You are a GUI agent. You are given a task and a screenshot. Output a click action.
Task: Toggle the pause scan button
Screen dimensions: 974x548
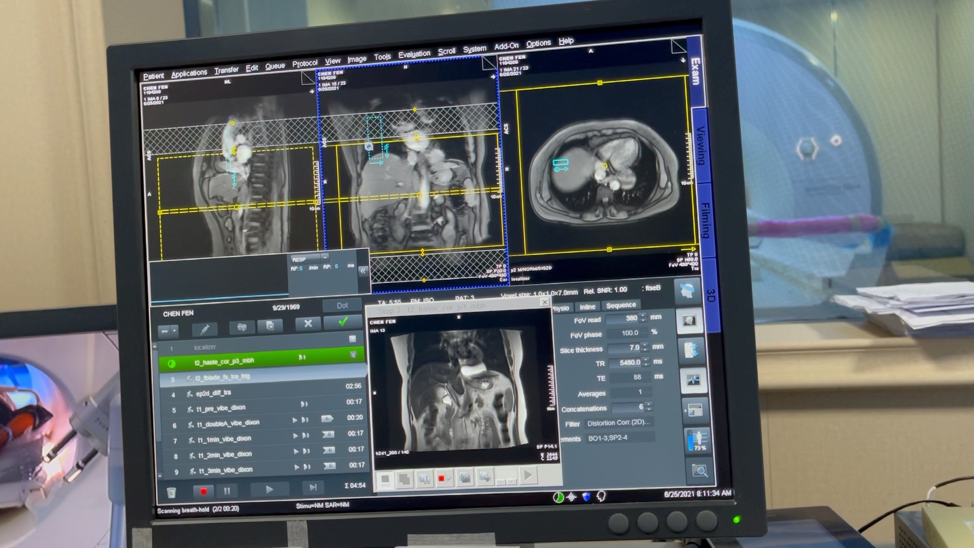[x=227, y=491]
